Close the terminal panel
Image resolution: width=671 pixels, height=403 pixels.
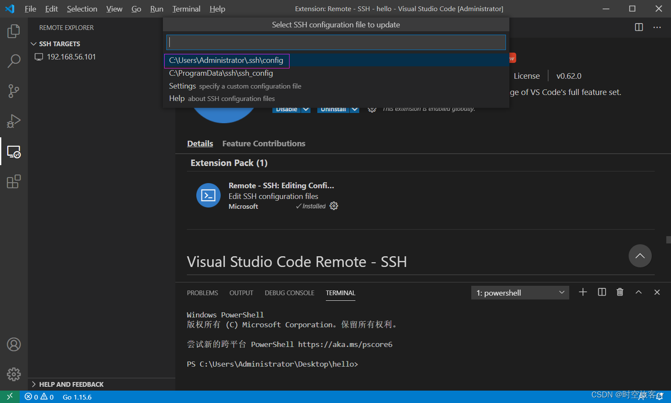(x=657, y=292)
